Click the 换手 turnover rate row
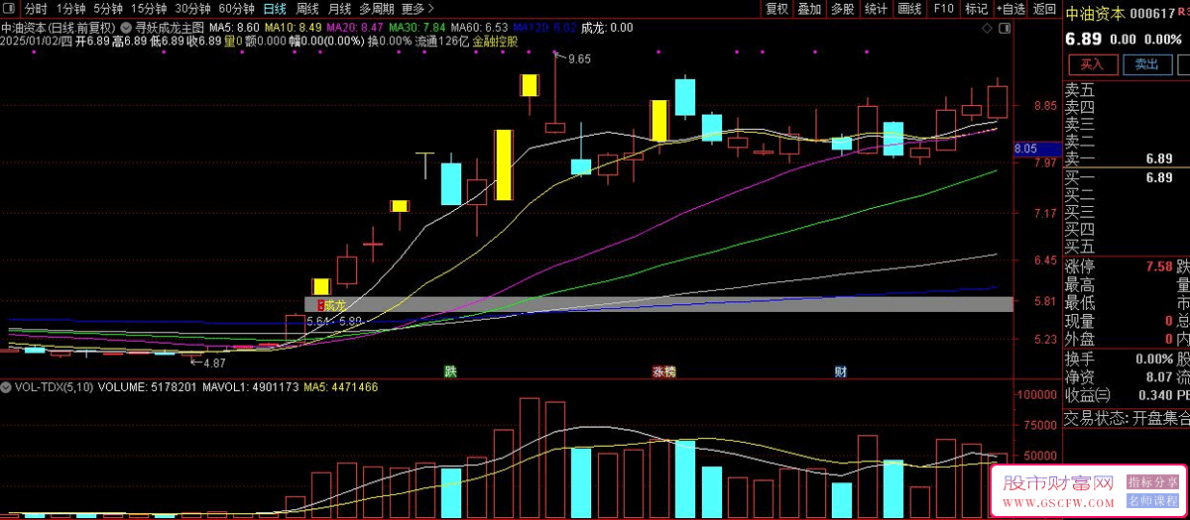 pos(1119,359)
